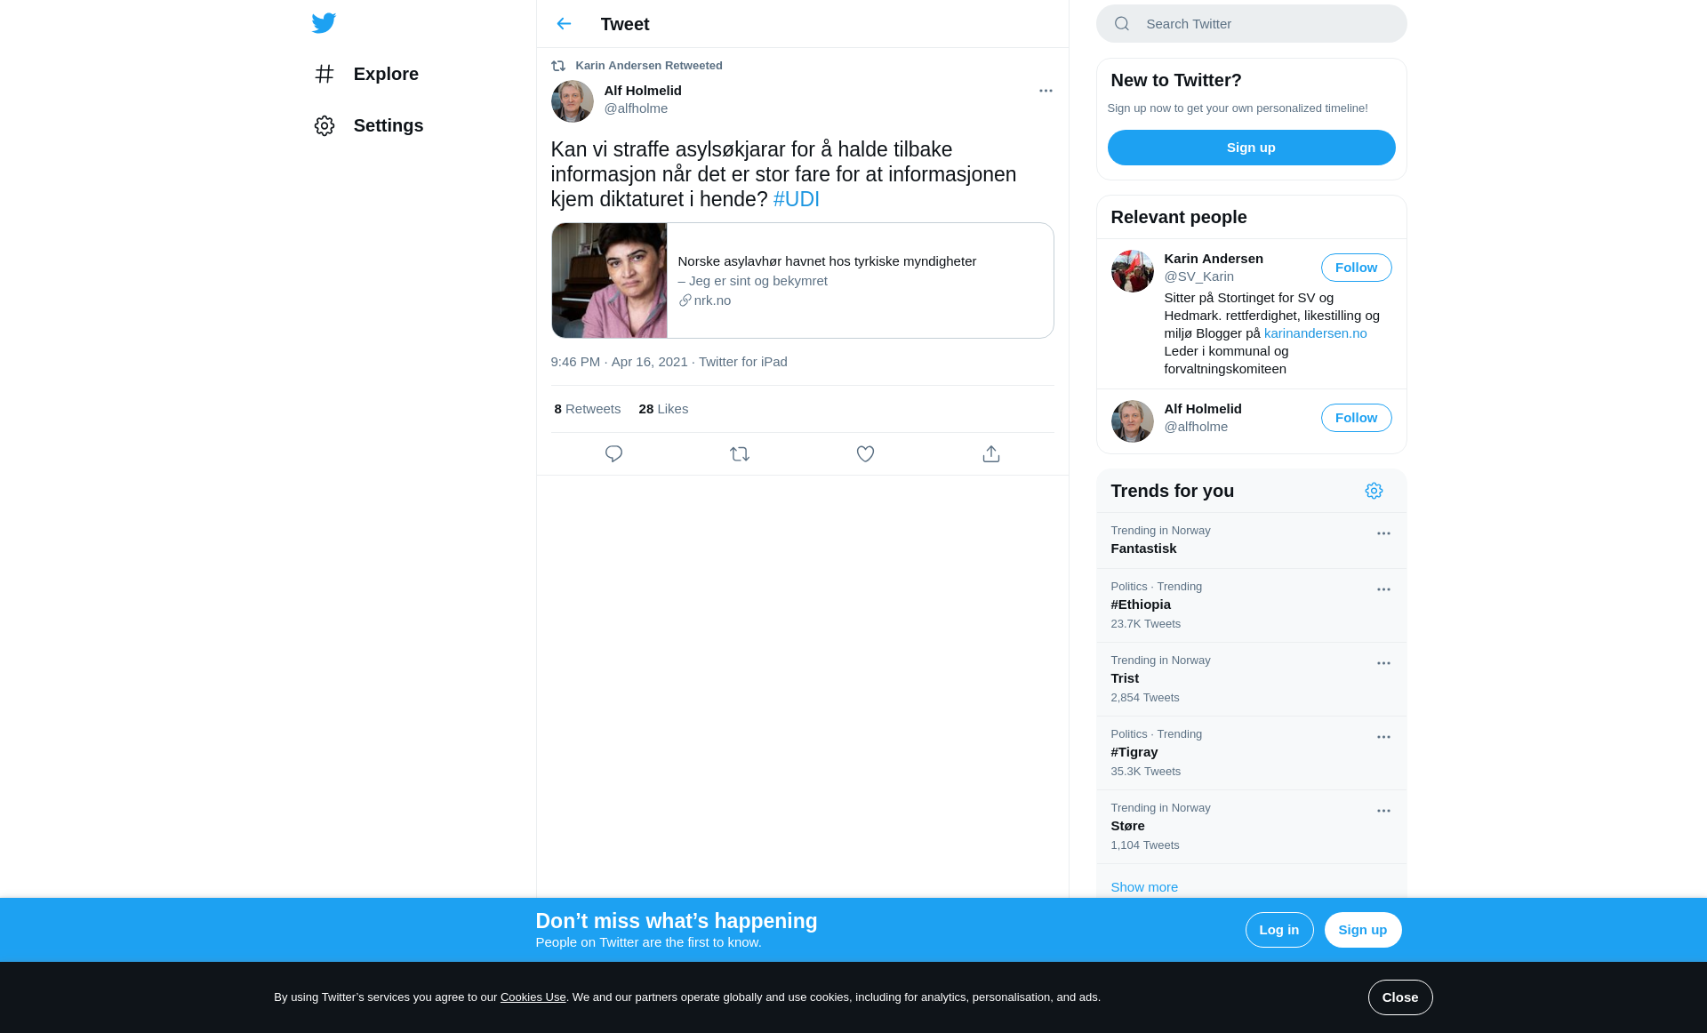Click Log in on the bottom banner
Image resolution: width=1707 pixels, height=1033 pixels.
(x=1278, y=930)
